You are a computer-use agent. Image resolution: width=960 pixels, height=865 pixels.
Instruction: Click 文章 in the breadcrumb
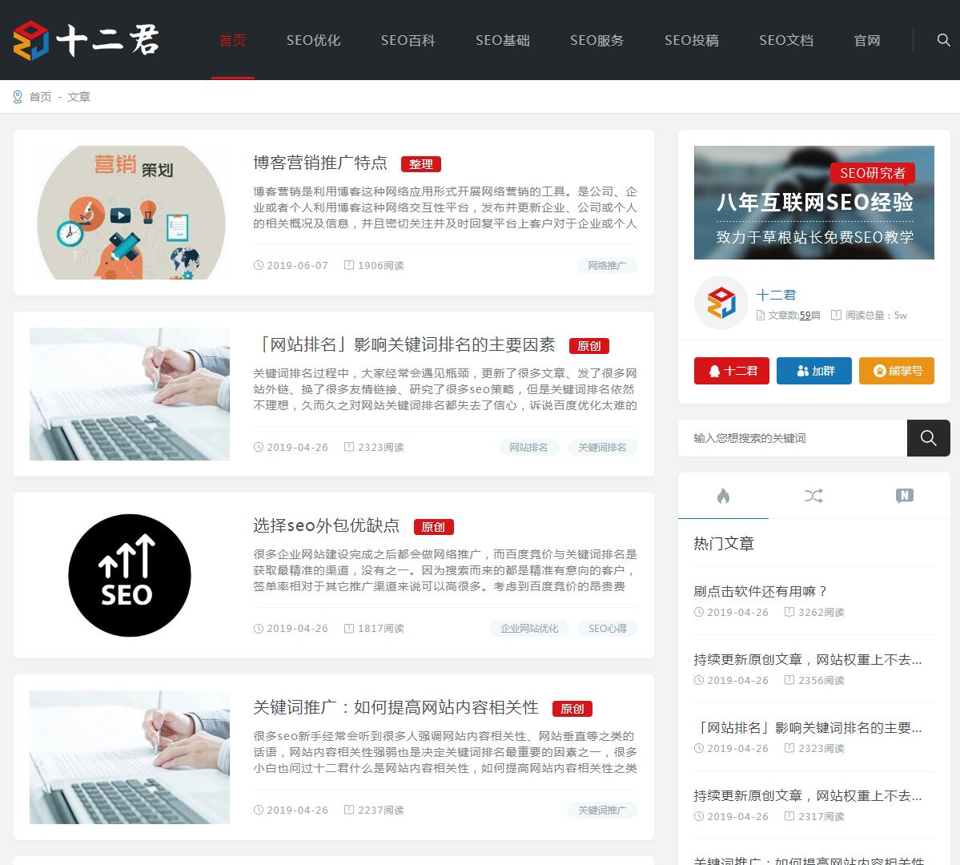(78, 97)
